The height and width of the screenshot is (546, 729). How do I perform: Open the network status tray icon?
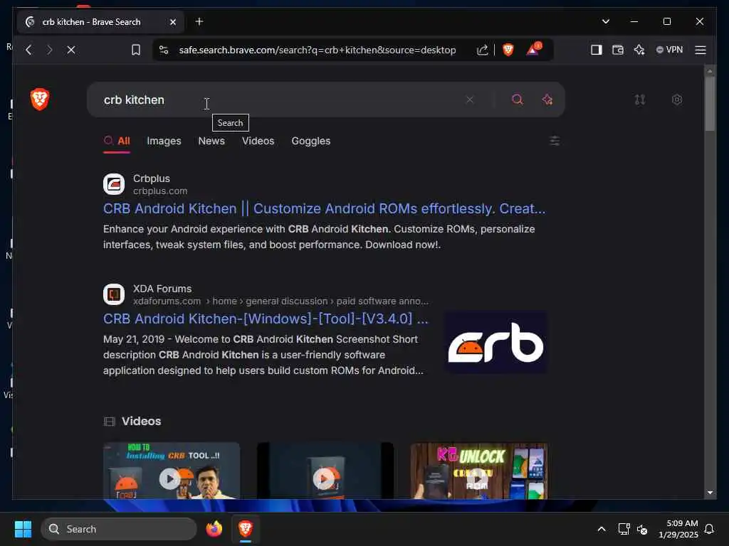tap(624, 529)
